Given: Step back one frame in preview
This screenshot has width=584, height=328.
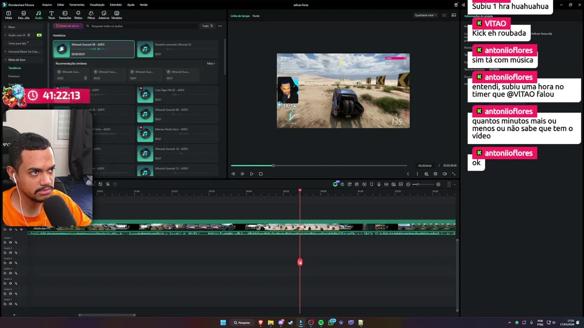Looking at the screenshot, I should click(x=233, y=174).
